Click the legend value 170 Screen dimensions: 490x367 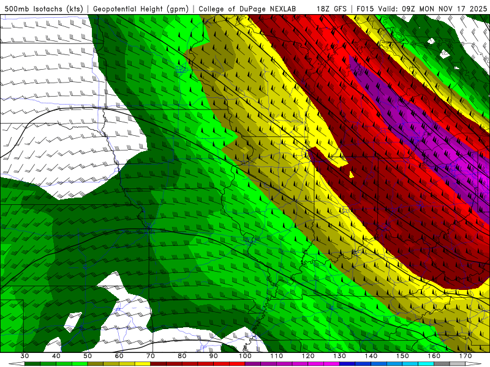click(466, 356)
